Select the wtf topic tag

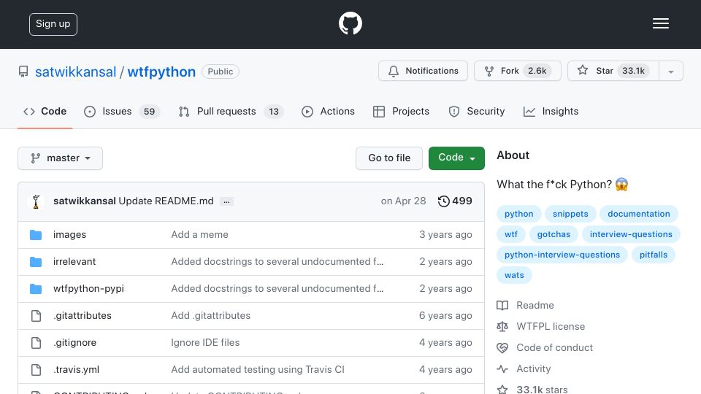coord(511,234)
